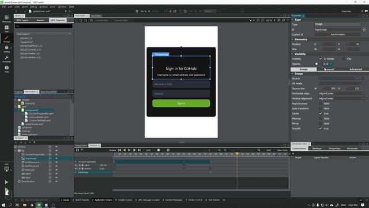Switch to the Advanced properties tab
Screen dimensions: 369x208
click(x=356, y=69)
